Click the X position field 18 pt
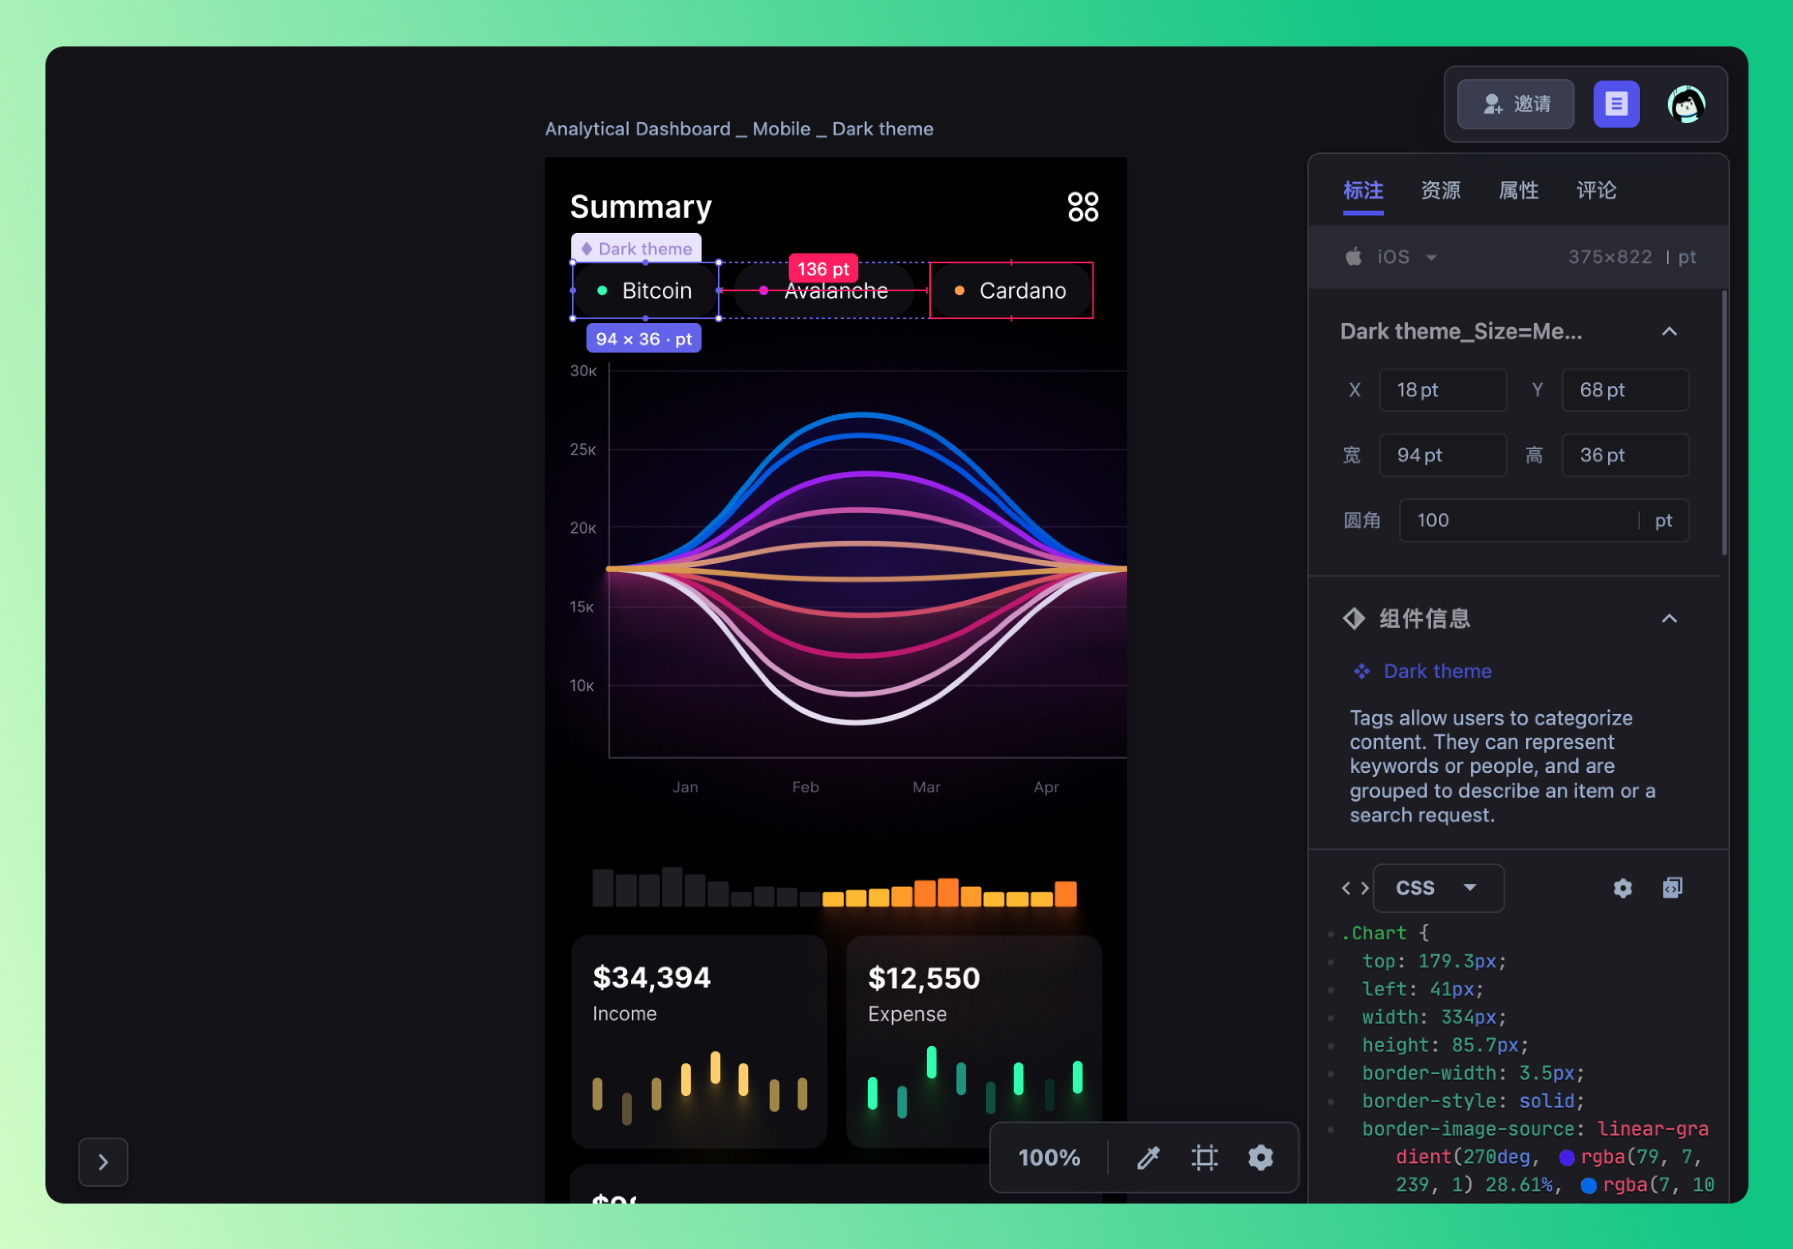This screenshot has height=1249, width=1793. (1442, 389)
